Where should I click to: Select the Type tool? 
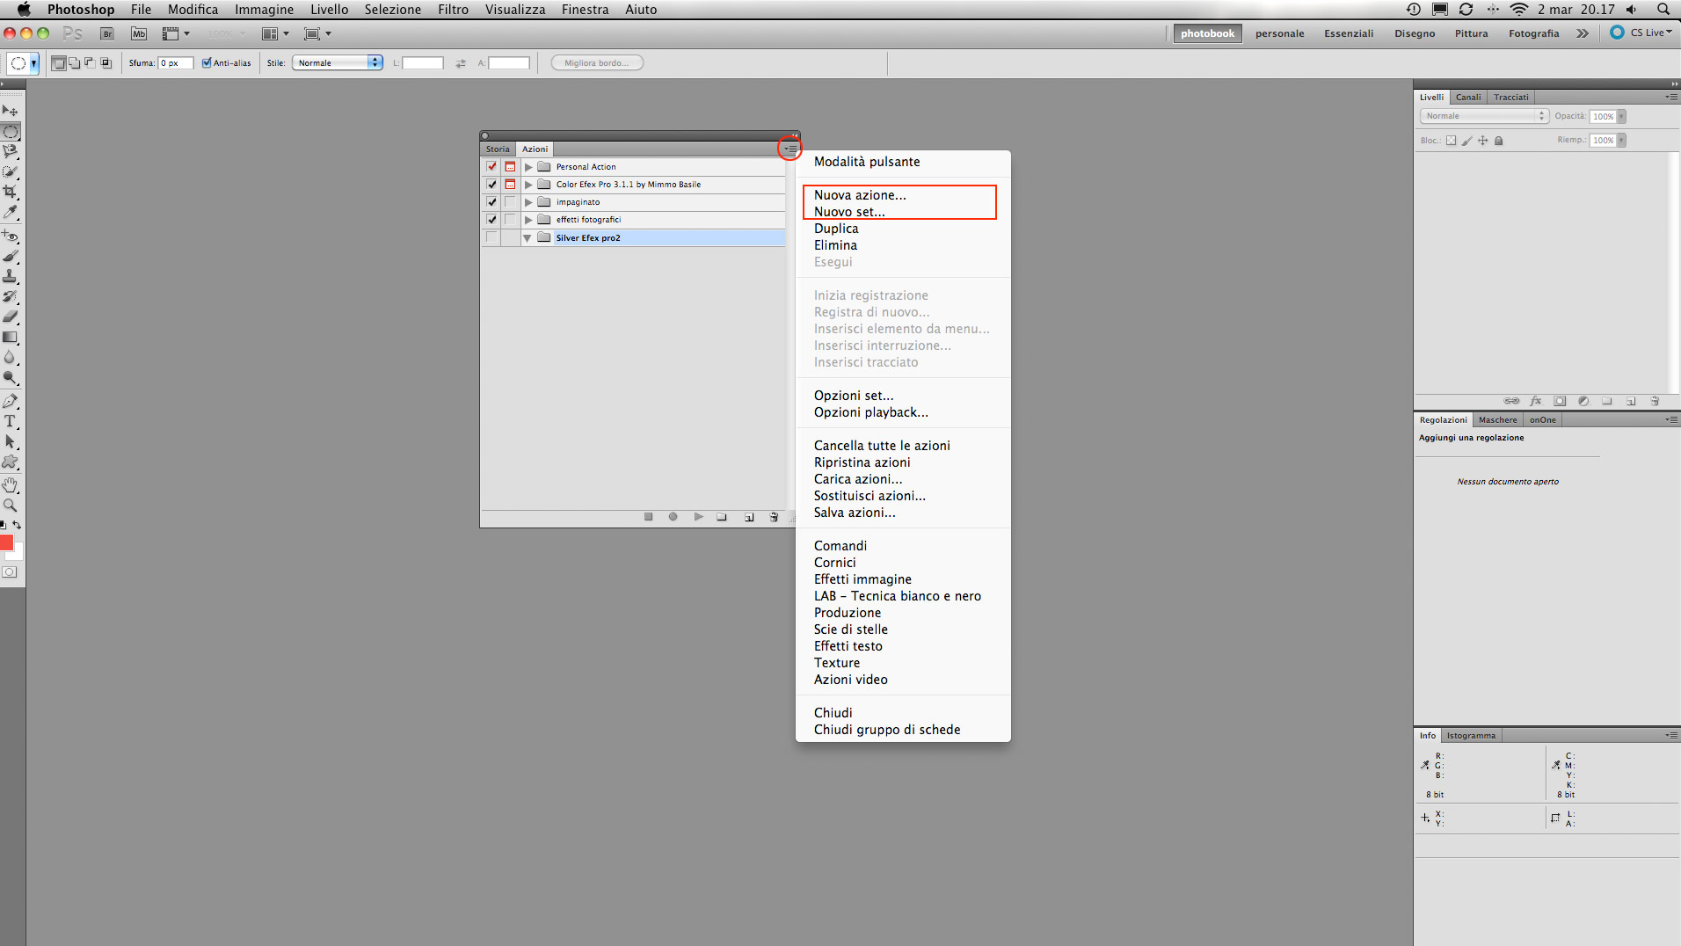pyautogui.click(x=11, y=421)
